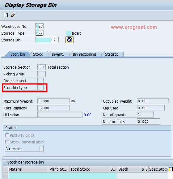Select the first stock row selector
Viewport: 173px width, 179px height.
pos(6,176)
